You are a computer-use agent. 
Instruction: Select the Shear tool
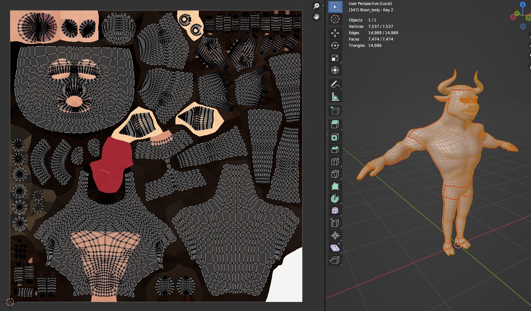coord(335,248)
